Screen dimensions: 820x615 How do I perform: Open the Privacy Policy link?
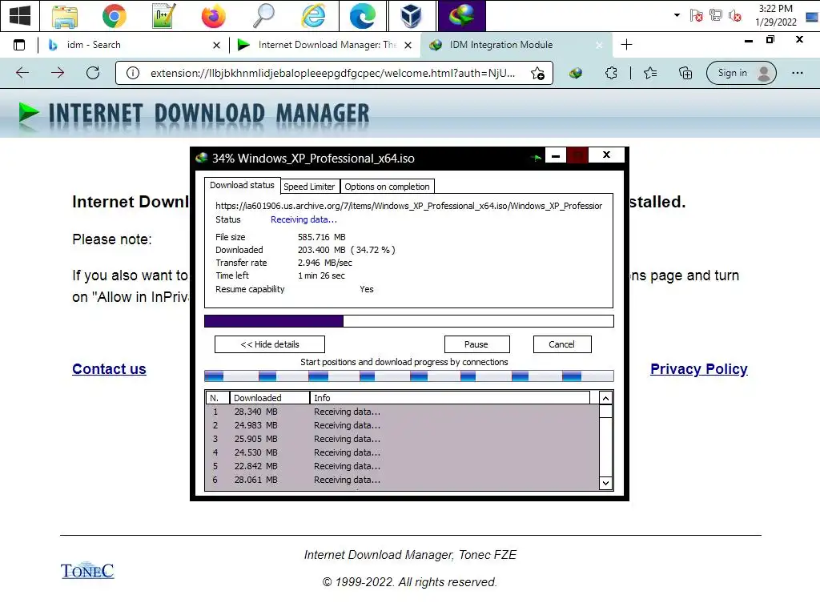[x=698, y=369]
